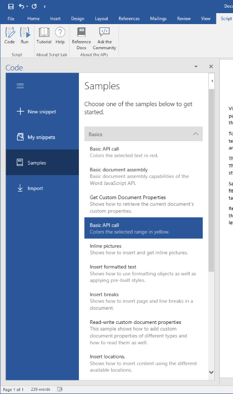Screen dimensions: 233x394
Task: Switch to the Home ribbon tab
Action: point(33,19)
